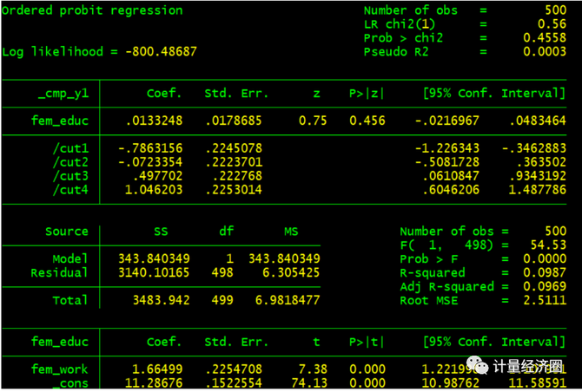Click the /cut3 coefficient .497702
The image size is (582, 392).
click(x=158, y=176)
